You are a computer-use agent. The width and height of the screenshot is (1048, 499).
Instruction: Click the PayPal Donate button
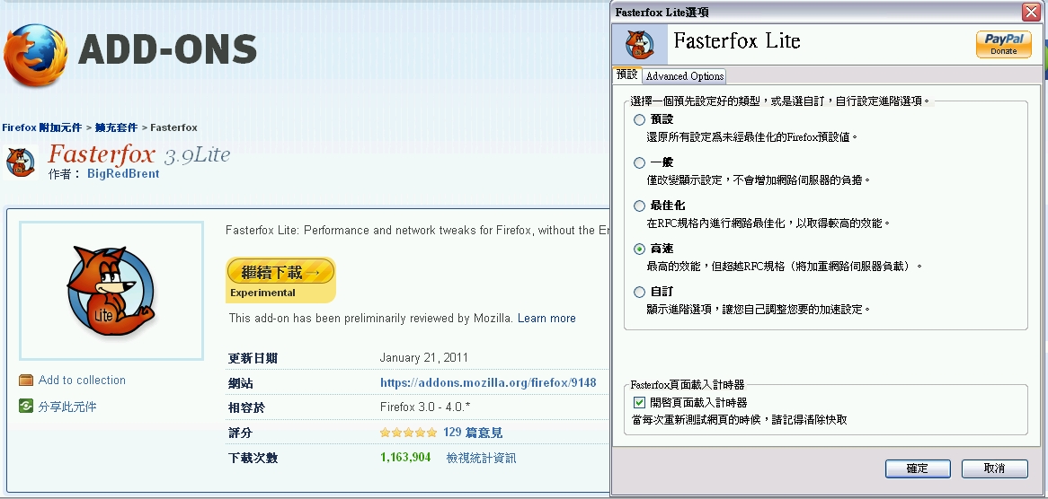(1003, 44)
